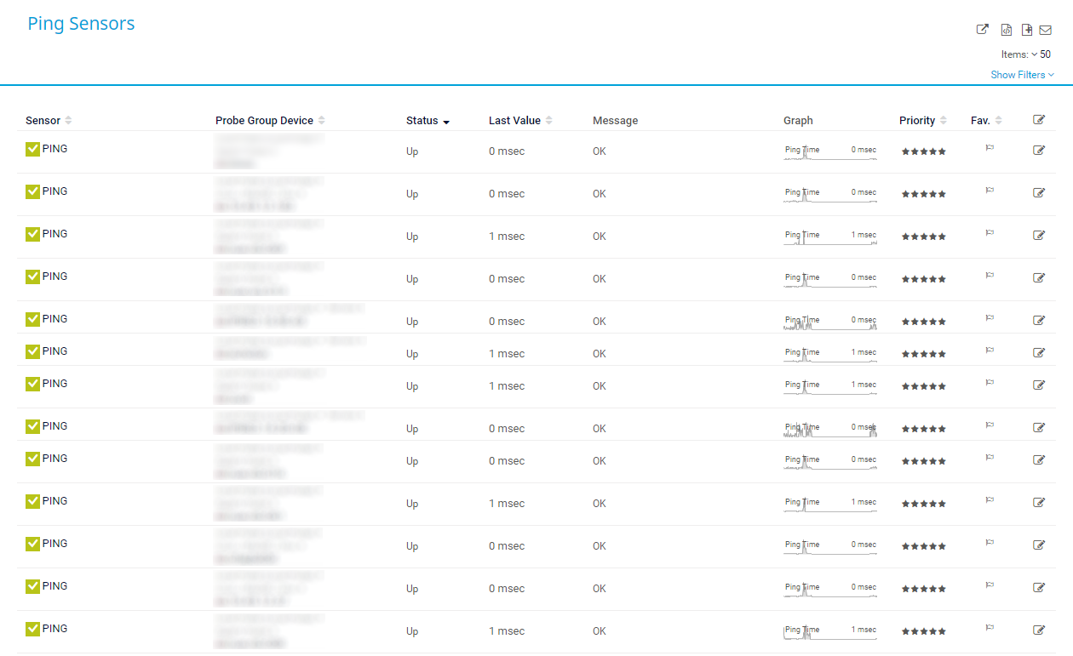This screenshot has width=1073, height=656.
Task: Click the green checkmark on the last PING sensor
Action: pos(33,629)
